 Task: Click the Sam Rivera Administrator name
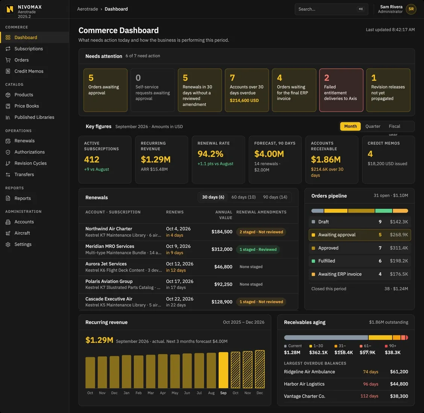(x=390, y=9)
